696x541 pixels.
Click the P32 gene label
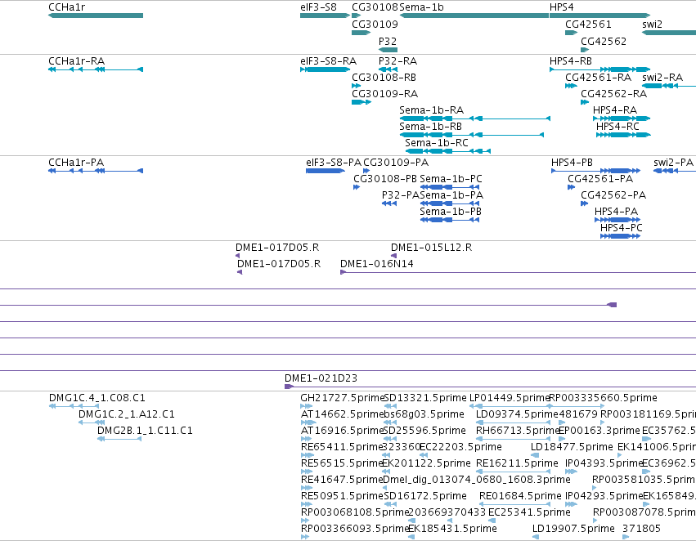388,41
